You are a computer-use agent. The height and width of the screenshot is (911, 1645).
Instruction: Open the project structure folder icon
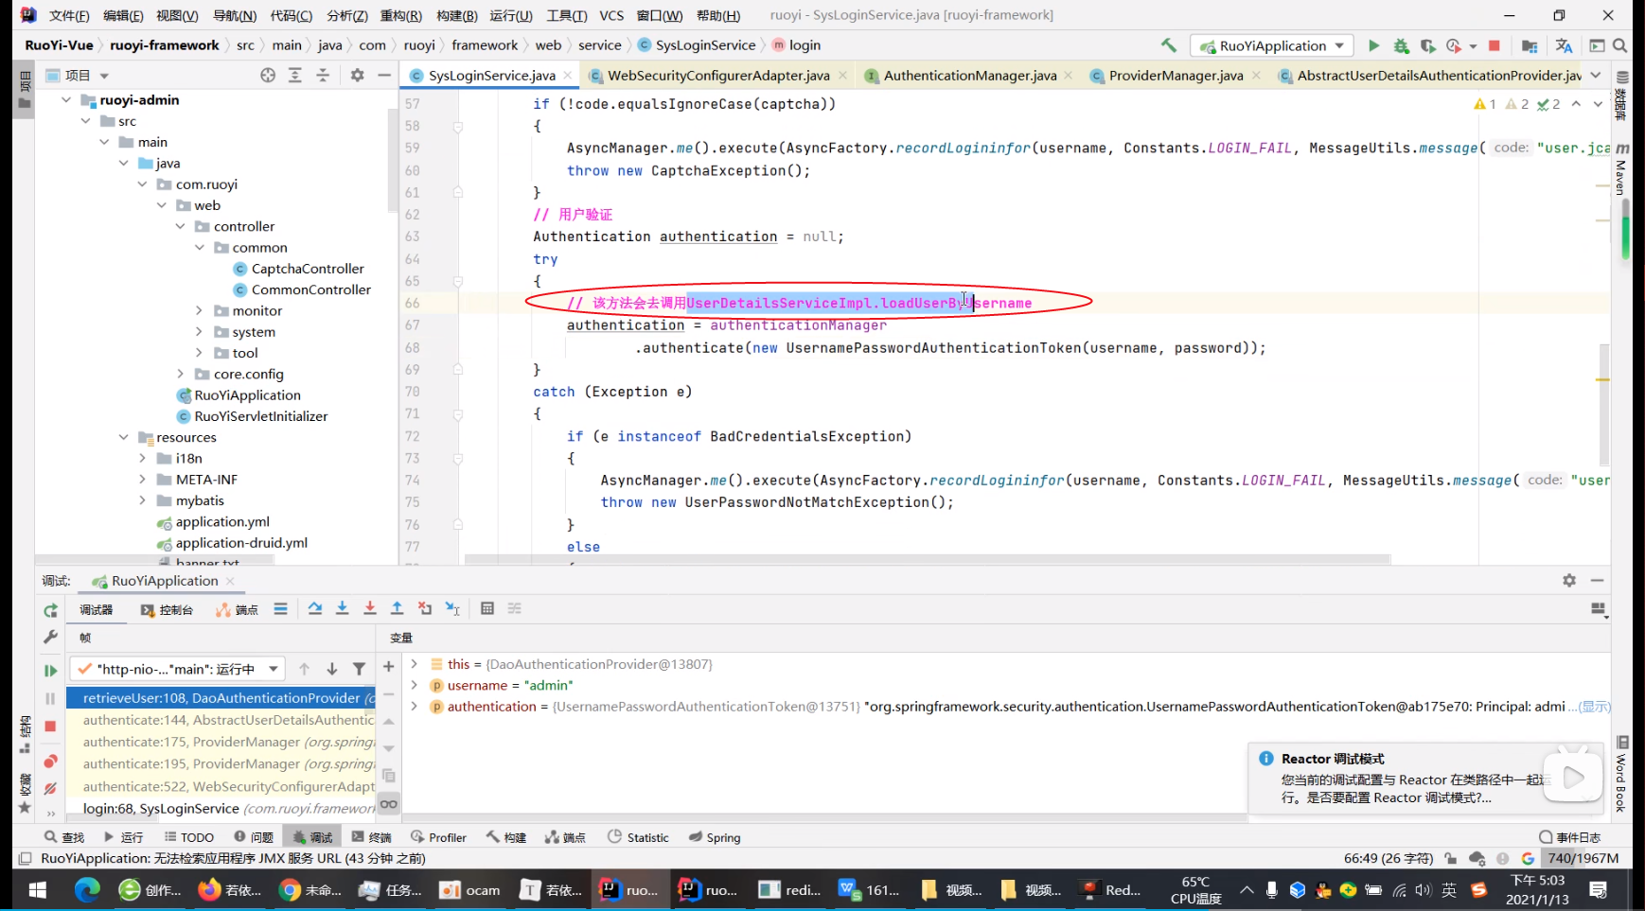coord(1530,45)
